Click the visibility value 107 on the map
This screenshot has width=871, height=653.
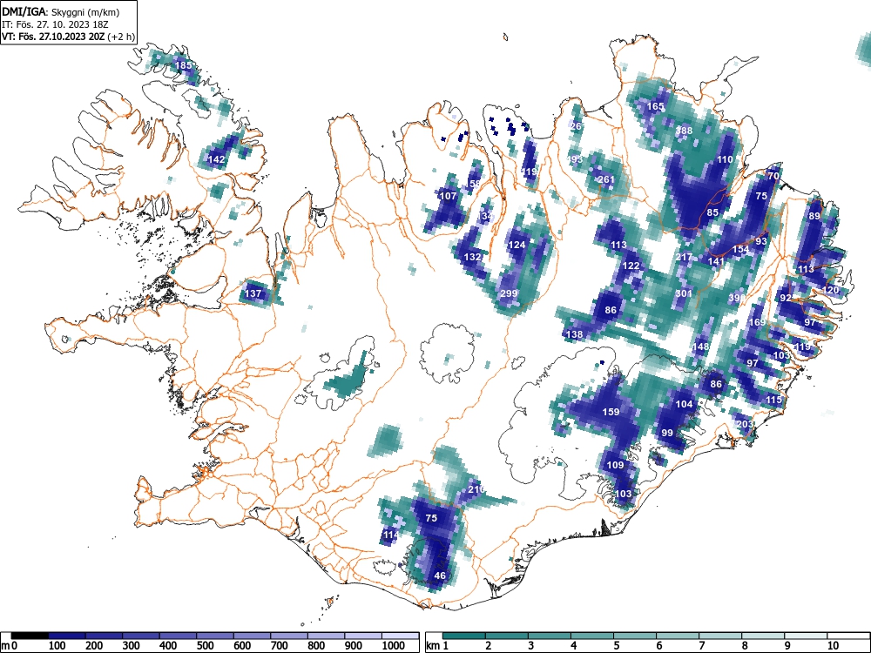(448, 196)
